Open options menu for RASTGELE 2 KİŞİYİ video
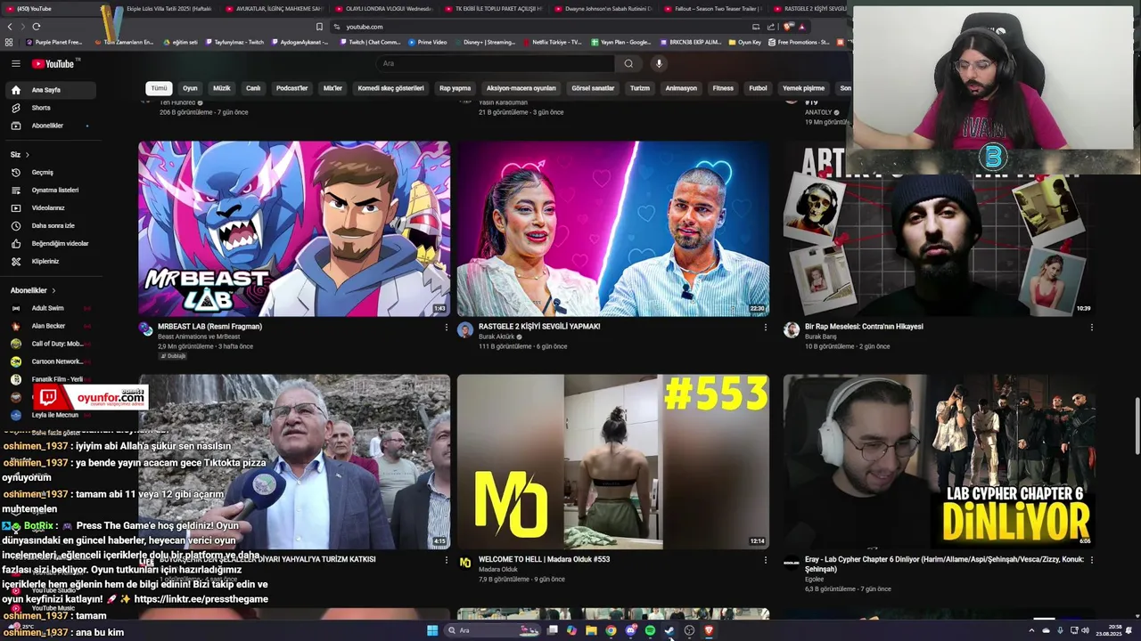 [x=765, y=327]
